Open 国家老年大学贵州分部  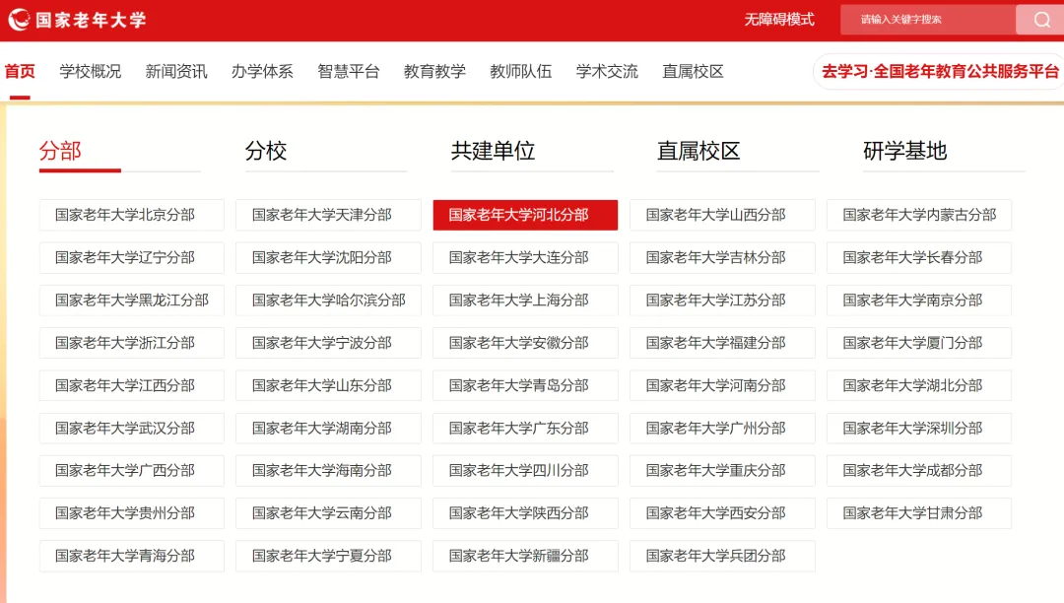click(132, 513)
